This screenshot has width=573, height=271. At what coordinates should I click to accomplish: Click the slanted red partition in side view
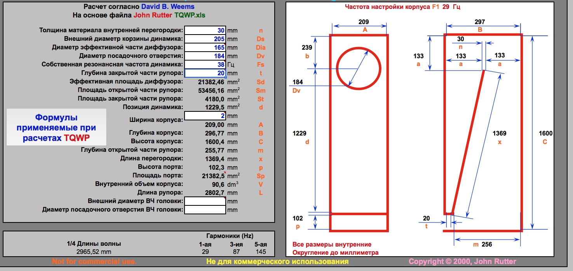tap(469, 142)
